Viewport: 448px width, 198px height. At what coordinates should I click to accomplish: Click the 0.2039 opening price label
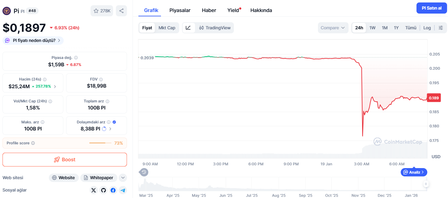[147, 58]
